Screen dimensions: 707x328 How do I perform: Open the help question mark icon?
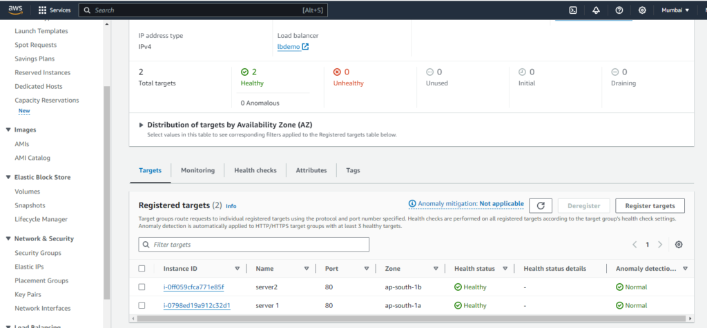pyautogui.click(x=619, y=10)
